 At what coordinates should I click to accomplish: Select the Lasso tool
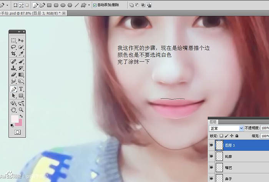click(x=13, y=47)
